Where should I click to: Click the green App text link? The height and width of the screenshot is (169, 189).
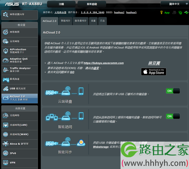coord(167,13)
